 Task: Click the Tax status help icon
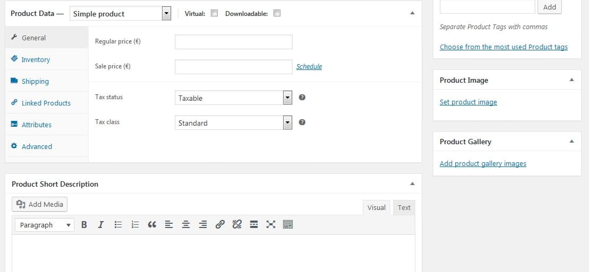302,98
